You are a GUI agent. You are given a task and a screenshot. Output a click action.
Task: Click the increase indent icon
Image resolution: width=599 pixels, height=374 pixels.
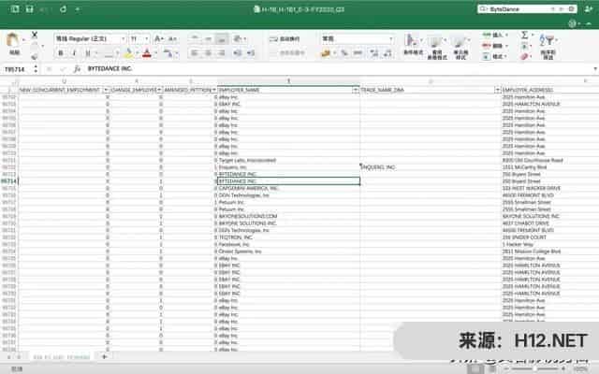[x=251, y=53]
